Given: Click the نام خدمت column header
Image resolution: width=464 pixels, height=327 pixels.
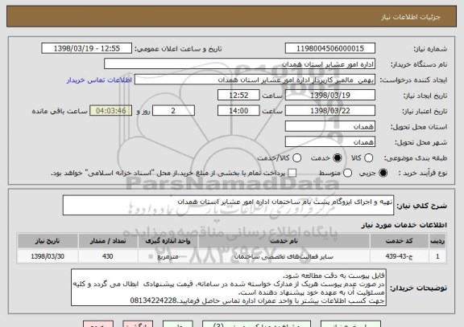Looking at the screenshot, I should tap(284, 241).
